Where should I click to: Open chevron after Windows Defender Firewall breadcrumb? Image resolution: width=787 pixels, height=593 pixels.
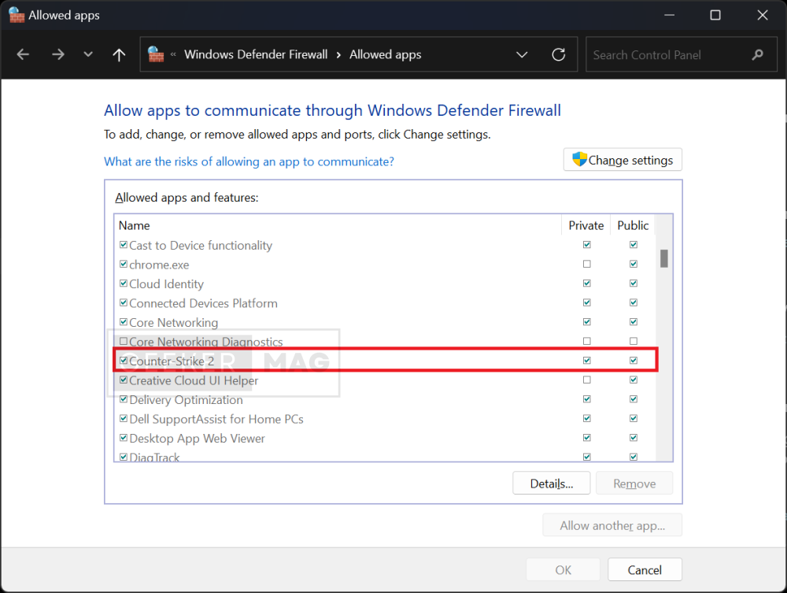coord(338,54)
